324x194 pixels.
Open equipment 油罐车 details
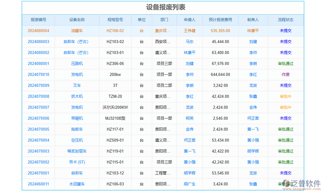pos(77,31)
